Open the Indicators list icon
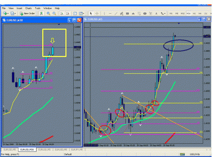Viewport: 213px width, 157px height. click(x=75, y=13)
